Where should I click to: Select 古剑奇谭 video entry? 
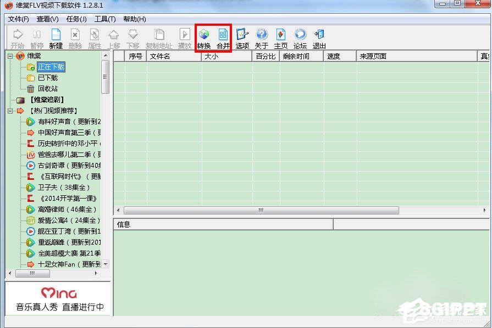pos(69,166)
